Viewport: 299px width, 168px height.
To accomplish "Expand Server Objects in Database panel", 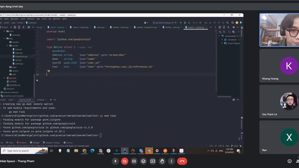I will (222, 43).
